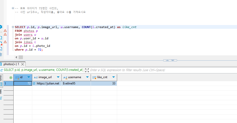Click the COUNT keyword in the query
This screenshot has width=237, height=123.
[x=86, y=27]
